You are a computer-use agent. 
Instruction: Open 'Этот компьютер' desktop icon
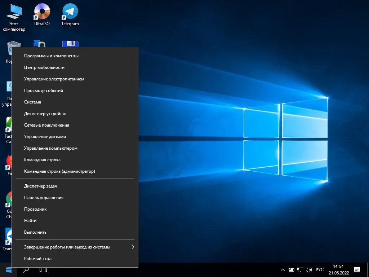[x=14, y=16]
